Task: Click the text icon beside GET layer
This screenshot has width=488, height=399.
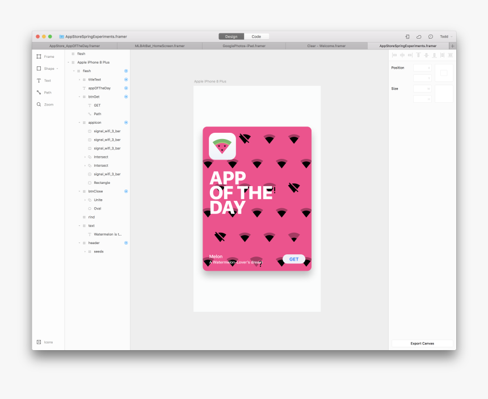Action: (x=90, y=106)
